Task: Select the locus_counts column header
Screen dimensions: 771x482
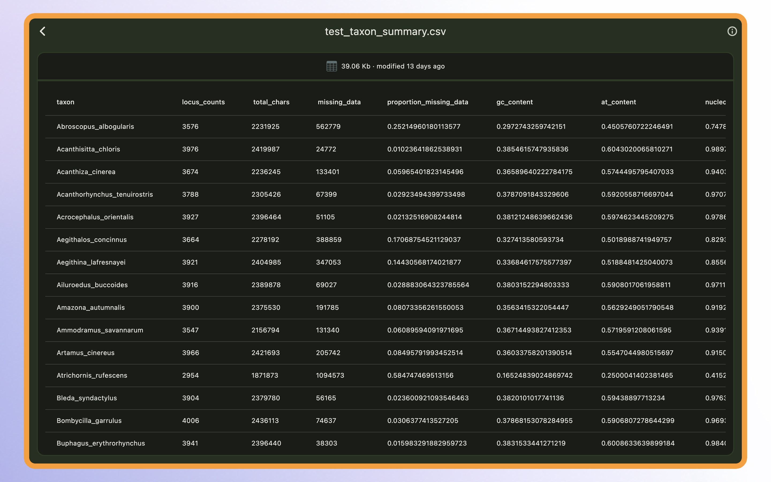Action: (x=203, y=102)
